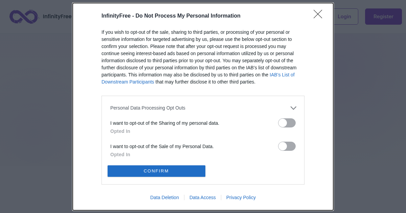The height and width of the screenshot is (213, 406).
Task: Click the Personal Data Processing Opt Outs heading
Action: point(148,108)
